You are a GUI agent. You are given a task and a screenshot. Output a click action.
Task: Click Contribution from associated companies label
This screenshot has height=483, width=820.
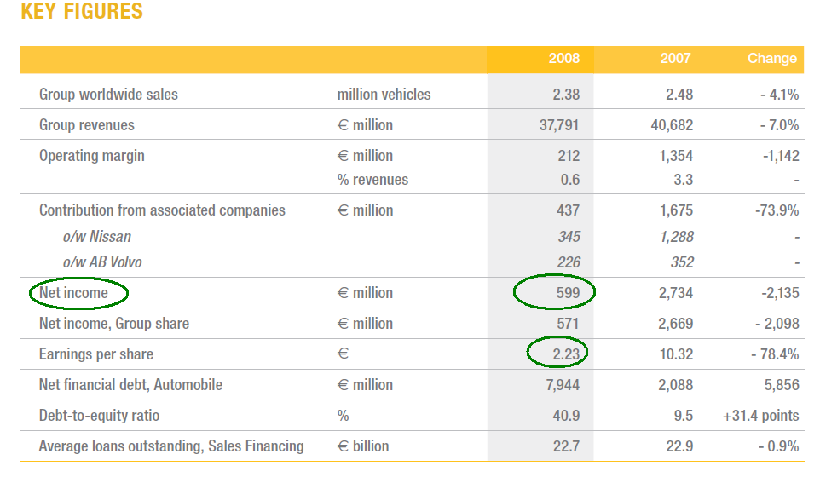tap(162, 210)
